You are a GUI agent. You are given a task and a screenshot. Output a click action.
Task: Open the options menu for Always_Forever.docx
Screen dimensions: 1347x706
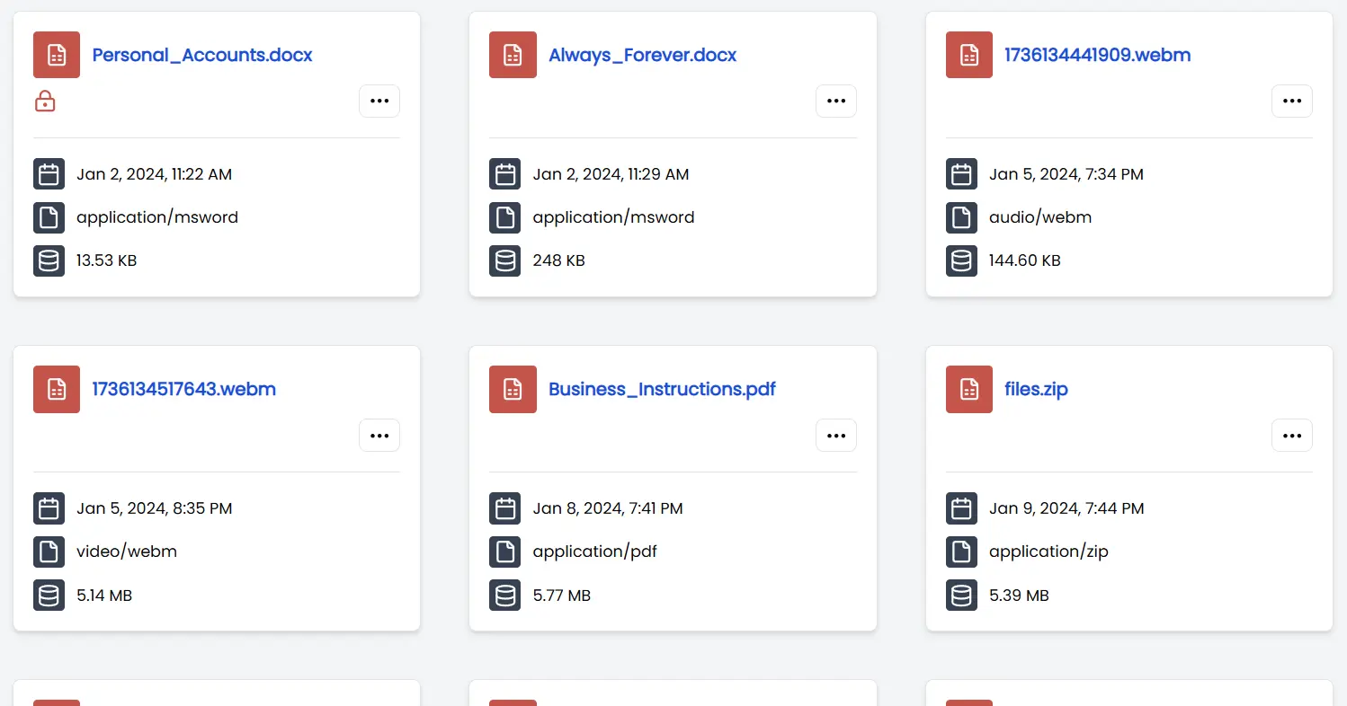836,101
